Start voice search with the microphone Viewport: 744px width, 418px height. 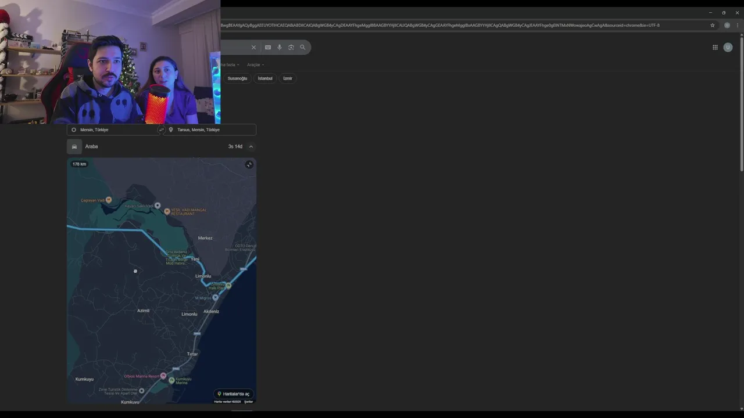point(279,48)
